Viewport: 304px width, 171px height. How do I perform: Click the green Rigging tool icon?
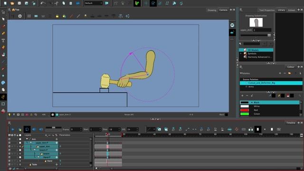tap(137, 3)
